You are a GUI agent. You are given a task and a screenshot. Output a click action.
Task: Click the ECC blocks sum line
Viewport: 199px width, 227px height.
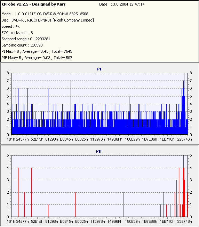[x=17, y=33]
